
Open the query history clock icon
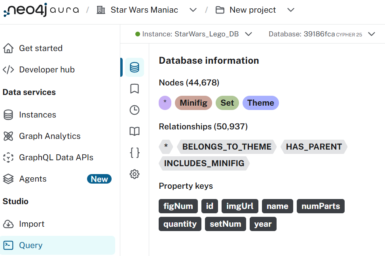click(134, 110)
